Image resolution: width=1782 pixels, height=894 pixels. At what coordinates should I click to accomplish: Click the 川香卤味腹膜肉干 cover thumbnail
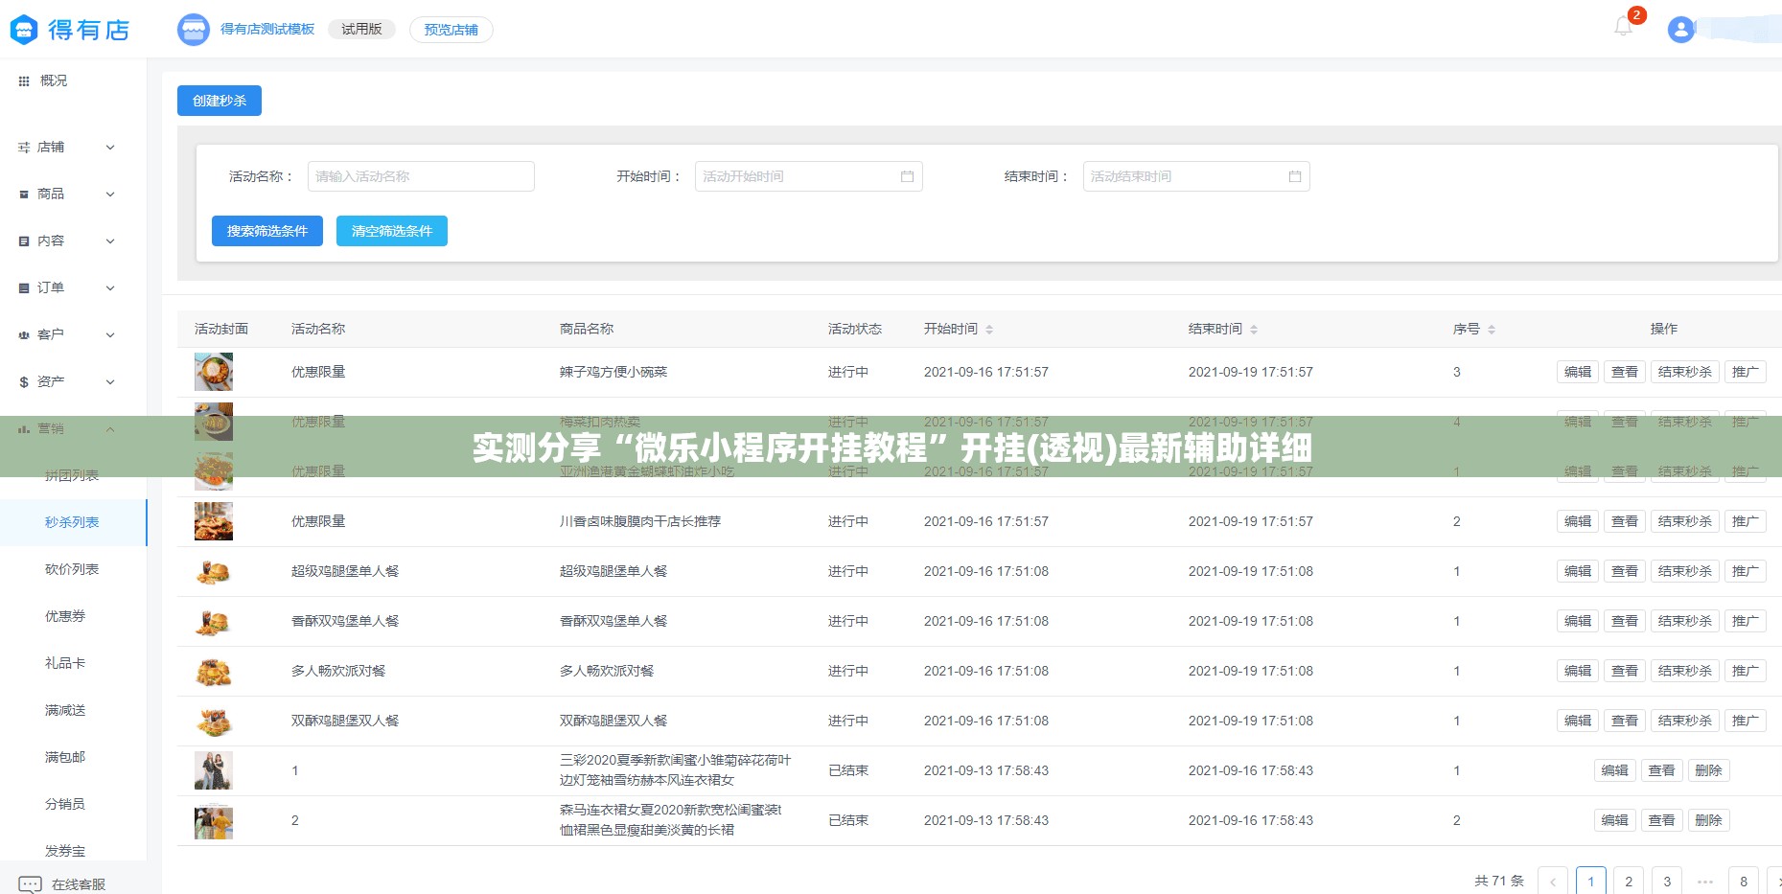pos(214,521)
